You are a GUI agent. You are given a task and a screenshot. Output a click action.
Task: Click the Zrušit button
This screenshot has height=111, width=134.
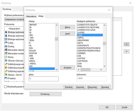tap(124, 107)
